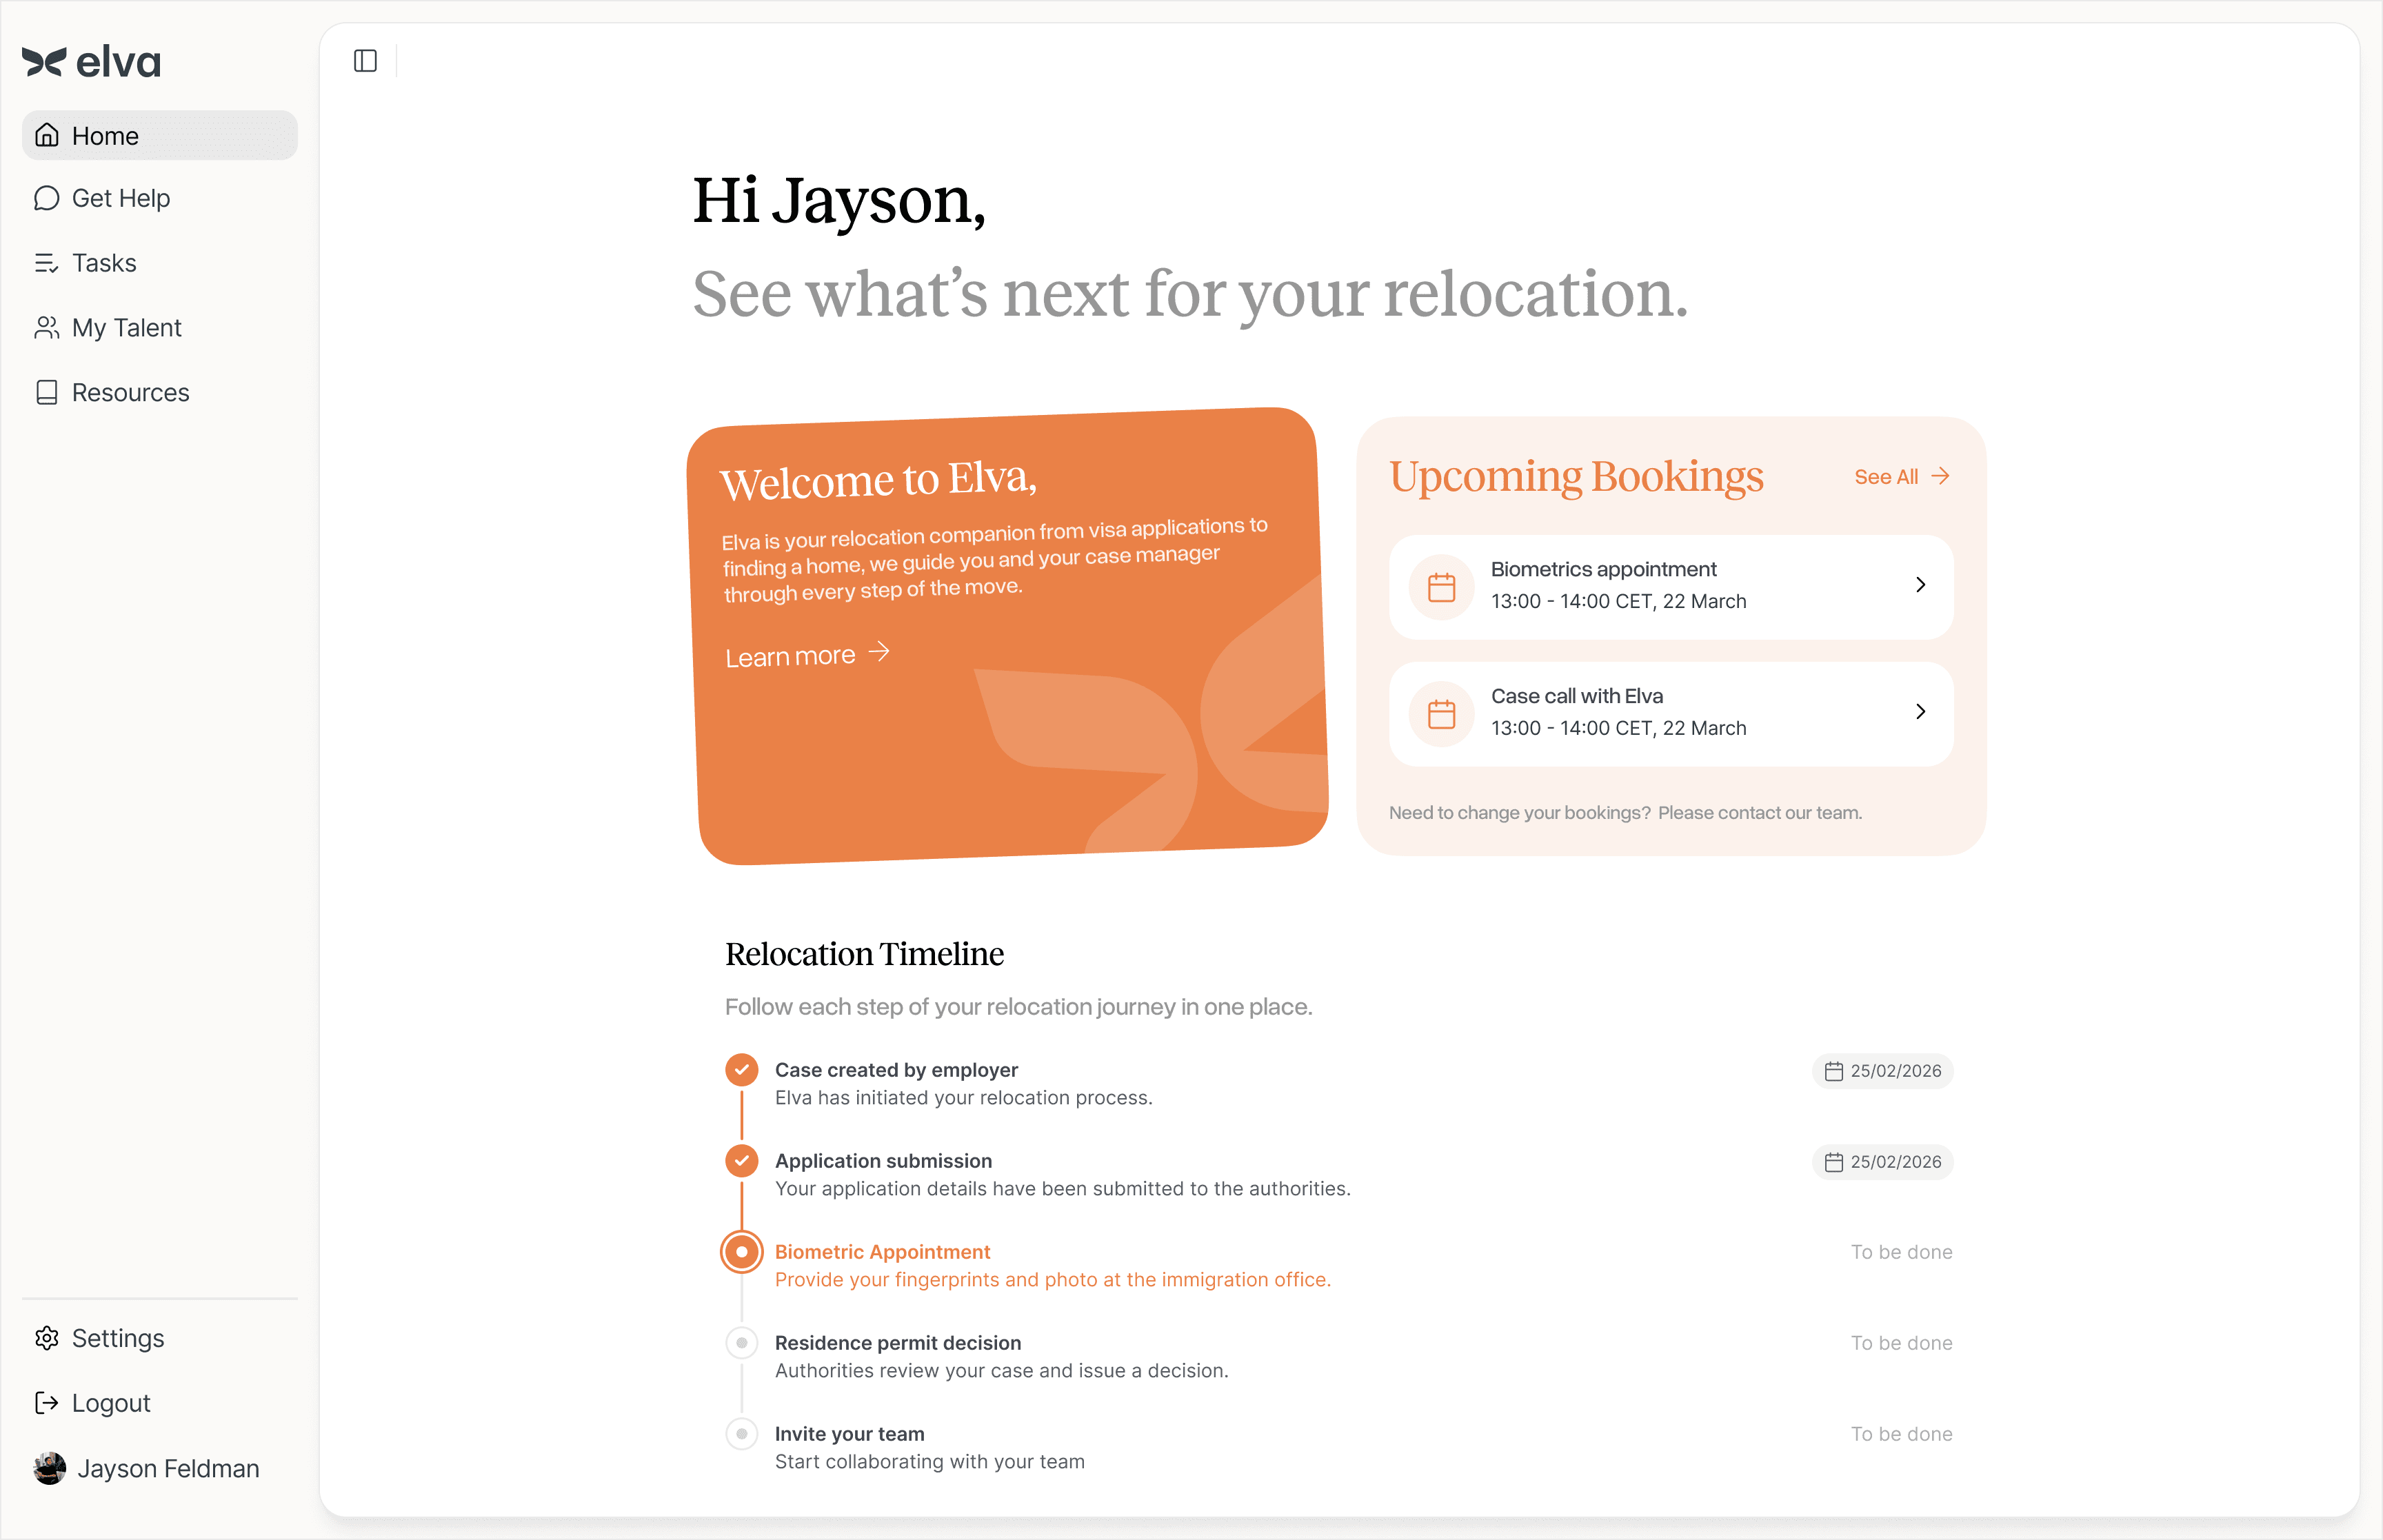Viewport: 2383px width, 1540px height.
Task: Click the Logout arrow icon
Action: (47, 1403)
